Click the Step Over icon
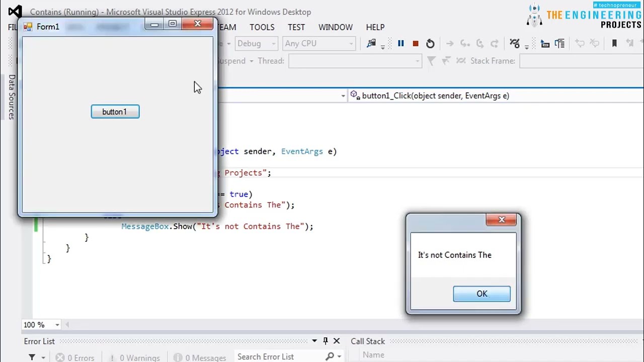The image size is (644, 362). coord(480,44)
